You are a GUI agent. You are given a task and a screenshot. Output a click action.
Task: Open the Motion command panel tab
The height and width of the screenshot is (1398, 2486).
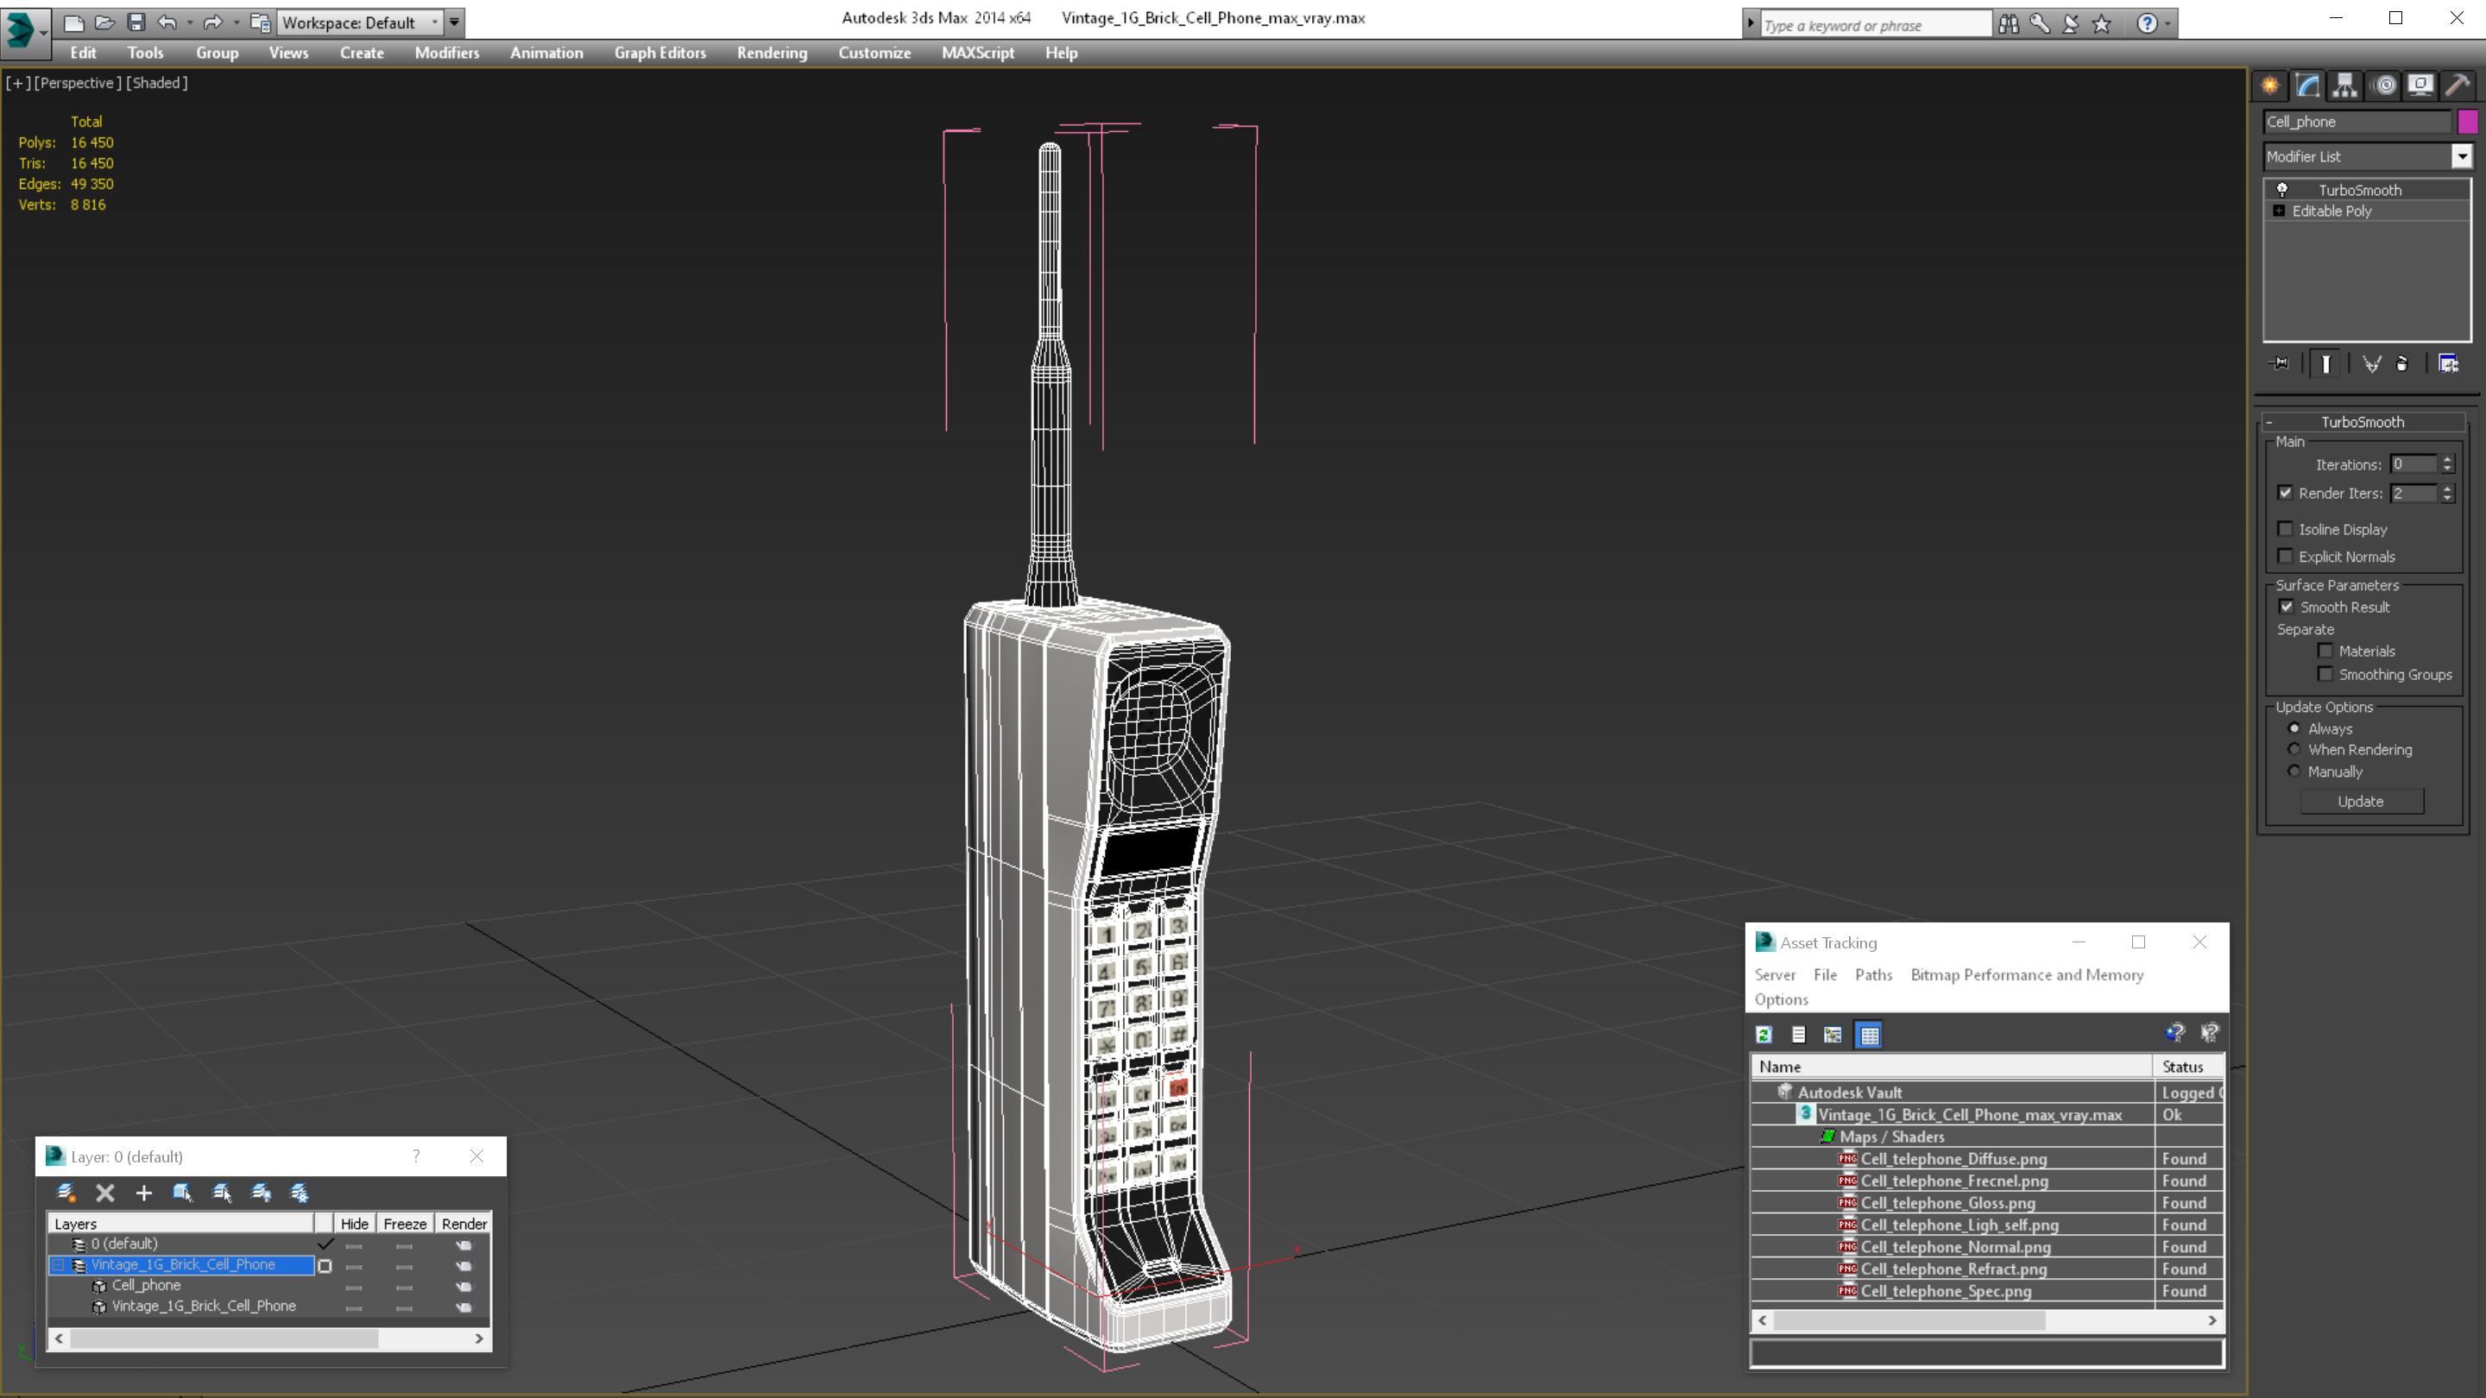[2383, 85]
